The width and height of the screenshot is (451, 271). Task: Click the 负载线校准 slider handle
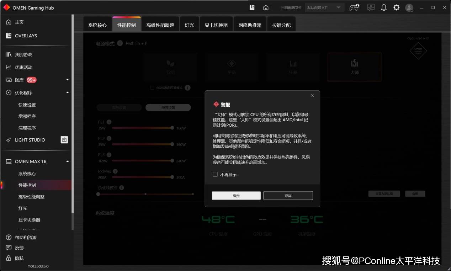tap(98, 194)
